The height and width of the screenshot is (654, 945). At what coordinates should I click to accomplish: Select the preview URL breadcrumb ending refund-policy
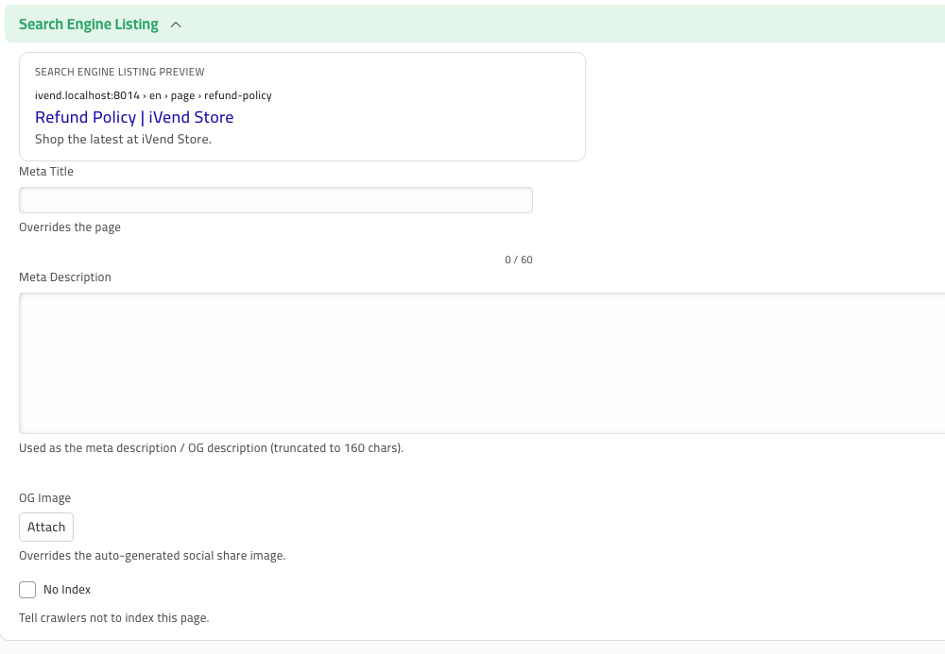pos(154,95)
